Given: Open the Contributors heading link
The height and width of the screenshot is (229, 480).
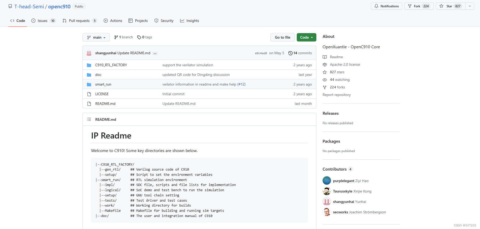Looking at the screenshot, I should tap(338, 169).
